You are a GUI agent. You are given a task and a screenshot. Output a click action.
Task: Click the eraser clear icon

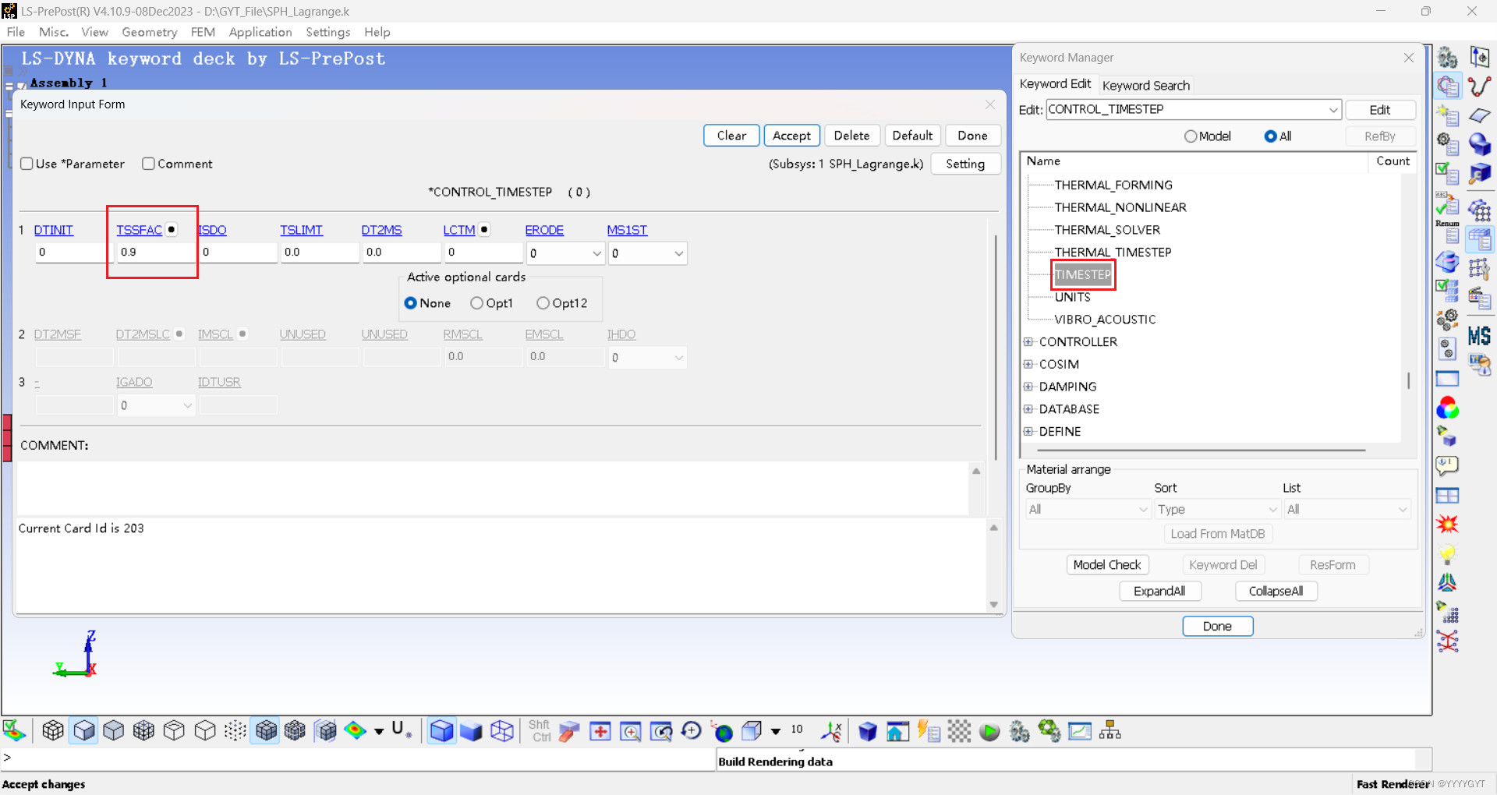[569, 731]
